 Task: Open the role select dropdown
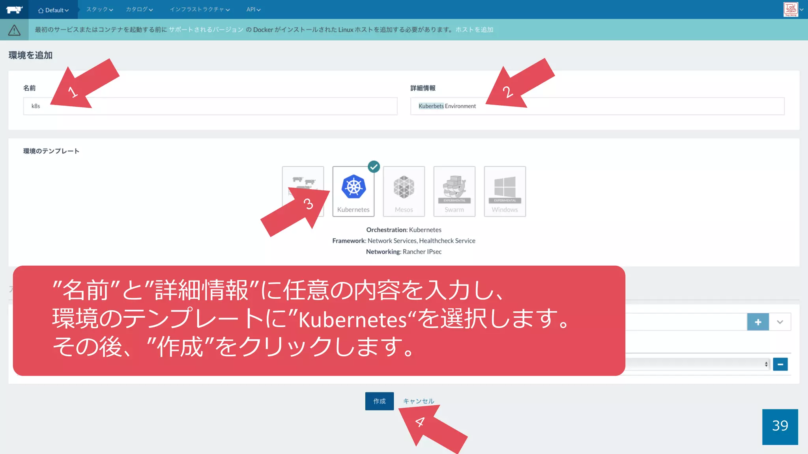tap(698, 364)
